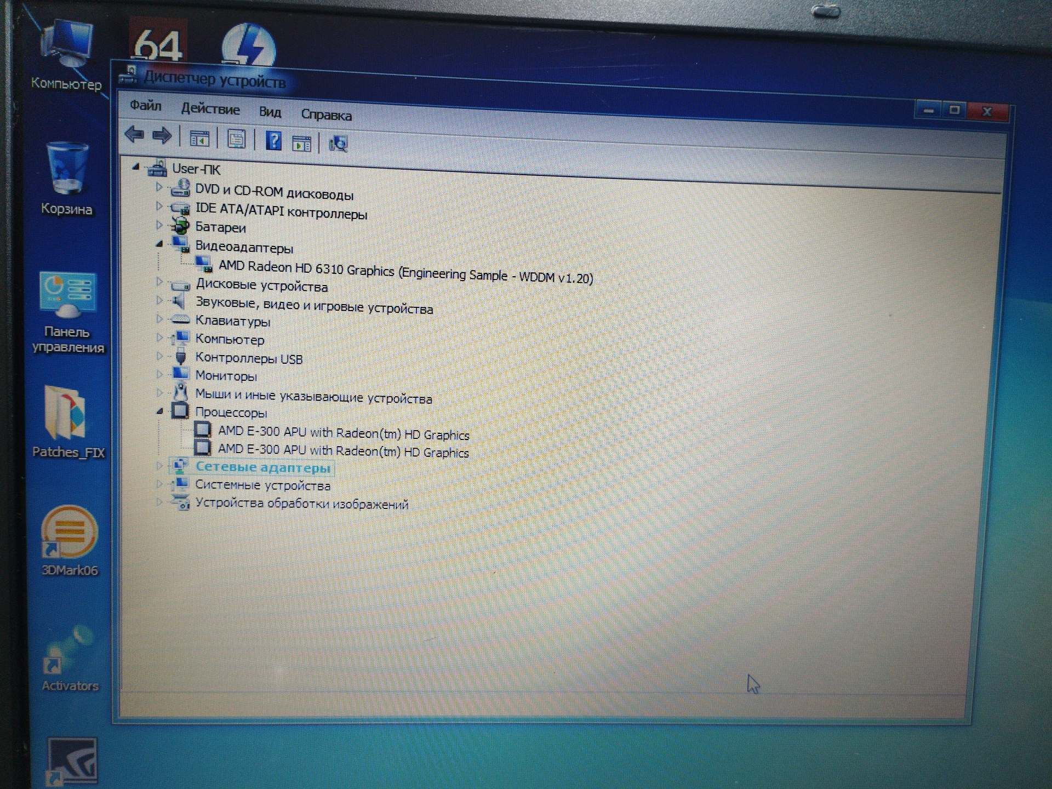Screen dimensions: 1052x789
Task: Click the Процессоры chip icon
Action: 180,410
